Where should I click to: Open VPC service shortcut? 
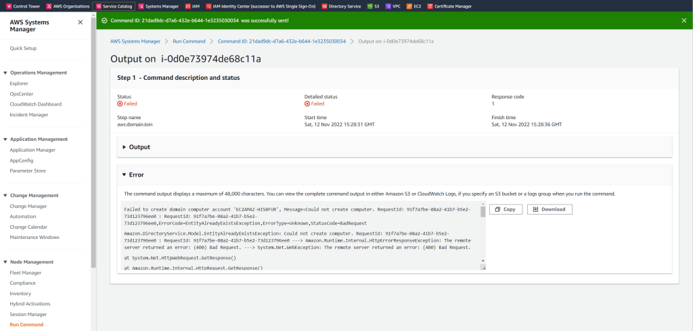393,6
